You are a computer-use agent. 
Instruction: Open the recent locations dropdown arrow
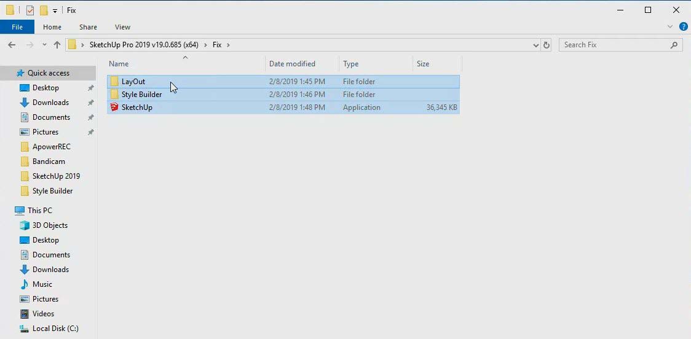[44, 45]
